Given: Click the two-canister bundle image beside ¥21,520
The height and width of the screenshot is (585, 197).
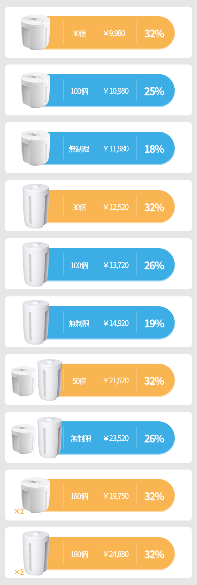Looking at the screenshot, I should (x=37, y=380).
